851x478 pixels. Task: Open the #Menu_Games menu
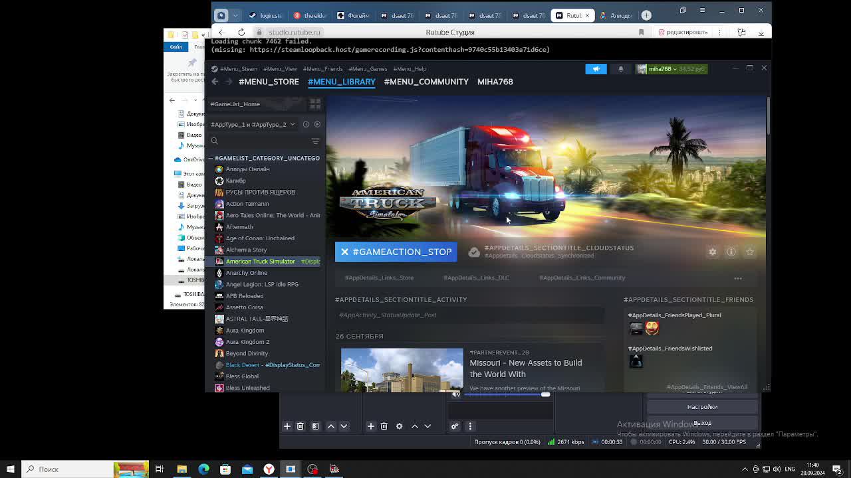tap(368, 69)
